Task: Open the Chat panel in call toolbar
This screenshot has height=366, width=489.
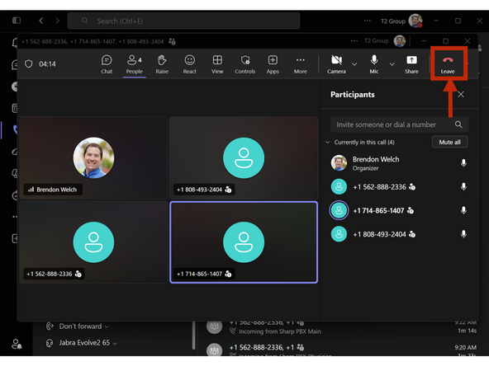Action: pyautogui.click(x=107, y=64)
